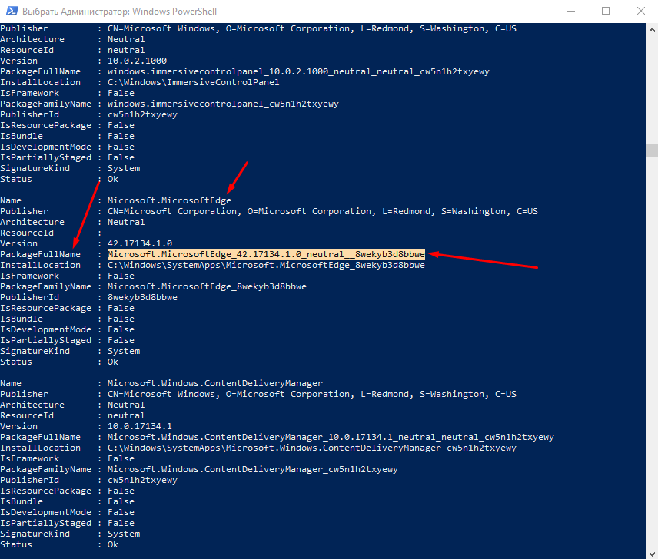The height and width of the screenshot is (559, 658).
Task: Click Edge InstallLocation path in SystemApps
Action: [266, 265]
